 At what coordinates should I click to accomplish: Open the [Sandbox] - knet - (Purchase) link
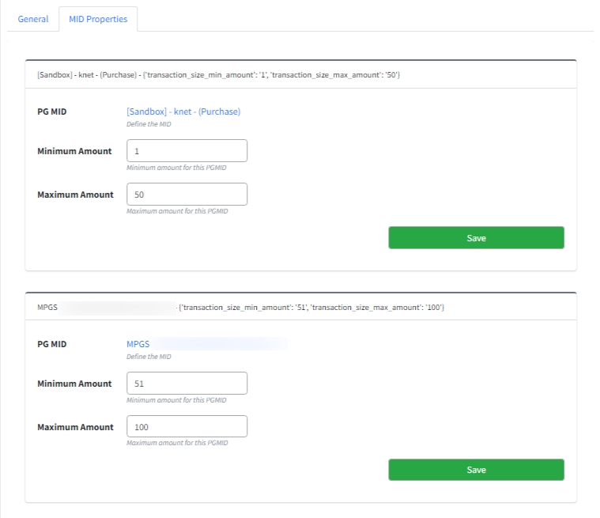click(183, 112)
